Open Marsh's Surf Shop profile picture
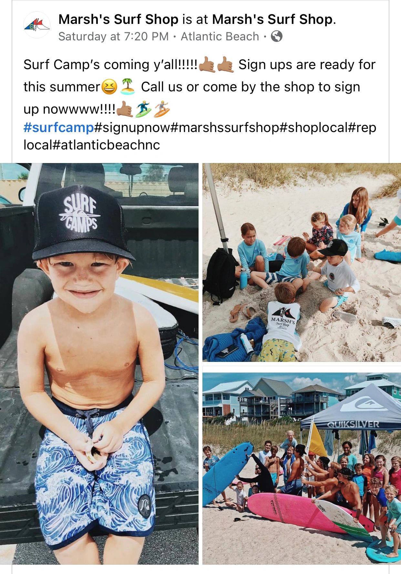Image resolution: width=401 pixels, height=574 pixels. coord(37,26)
